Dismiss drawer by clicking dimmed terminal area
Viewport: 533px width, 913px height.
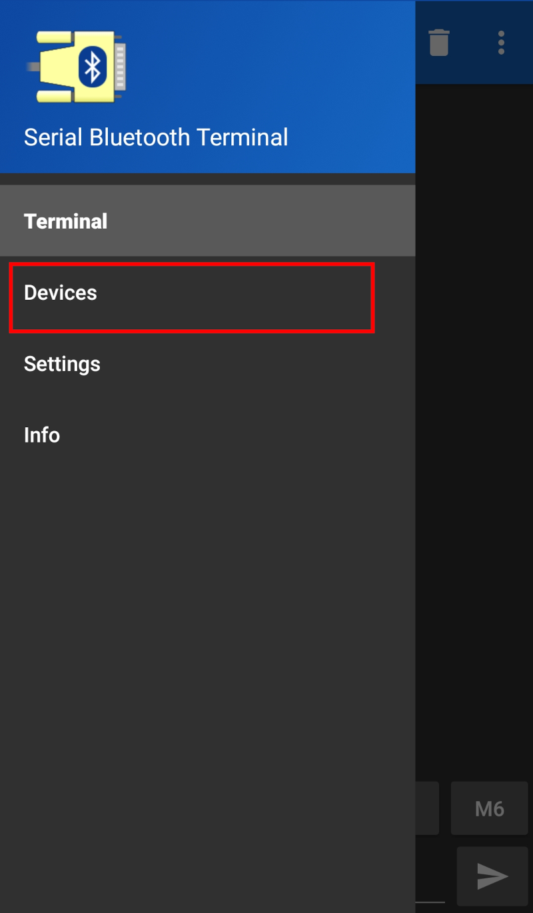pos(473,433)
